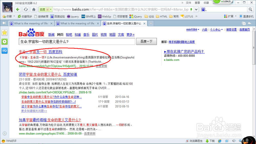Go to Baidu 贴吧 category
256x144 pixels.
pos(69,34)
